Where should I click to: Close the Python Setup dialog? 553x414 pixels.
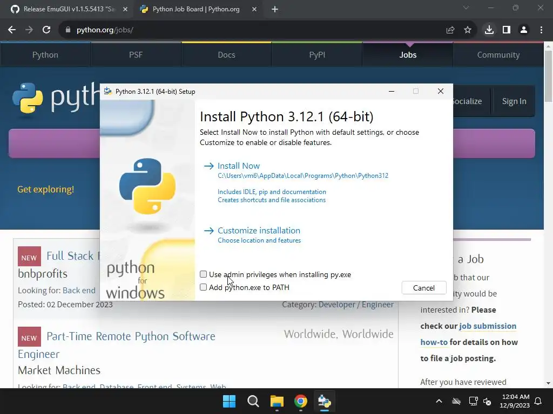[x=441, y=92]
